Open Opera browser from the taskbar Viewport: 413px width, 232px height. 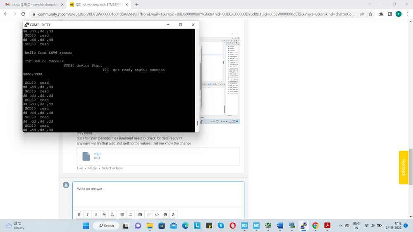point(233,226)
